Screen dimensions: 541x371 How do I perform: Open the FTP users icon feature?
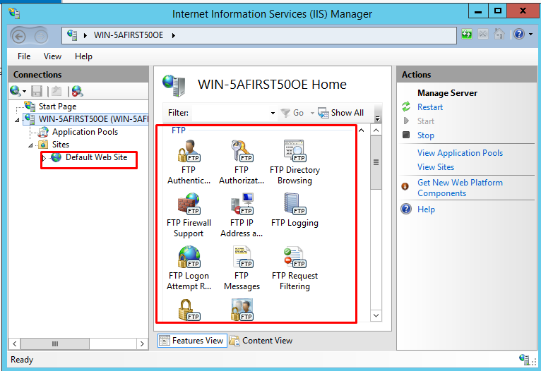(x=242, y=310)
